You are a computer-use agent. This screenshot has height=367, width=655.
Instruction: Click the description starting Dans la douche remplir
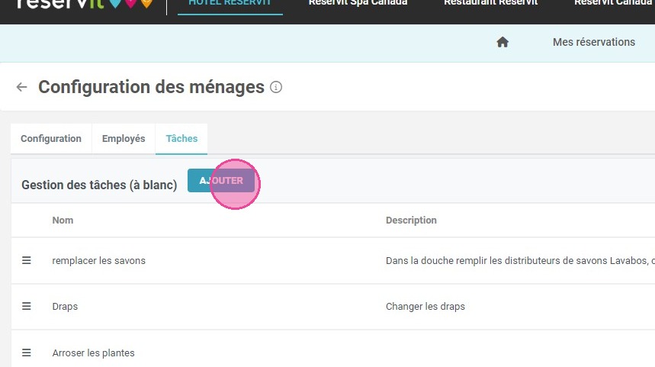coord(520,260)
